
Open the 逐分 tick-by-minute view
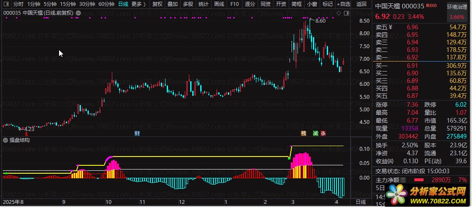click(x=250, y=4)
